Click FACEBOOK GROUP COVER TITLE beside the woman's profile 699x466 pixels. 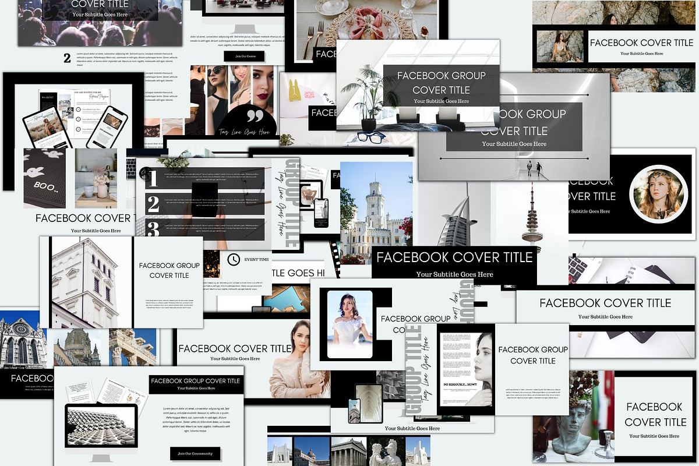click(x=533, y=355)
